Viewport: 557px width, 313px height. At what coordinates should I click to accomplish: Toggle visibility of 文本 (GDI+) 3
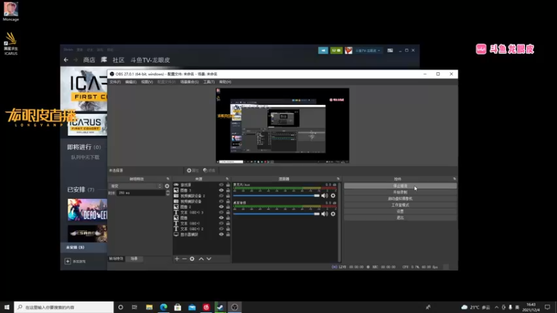pos(221,212)
